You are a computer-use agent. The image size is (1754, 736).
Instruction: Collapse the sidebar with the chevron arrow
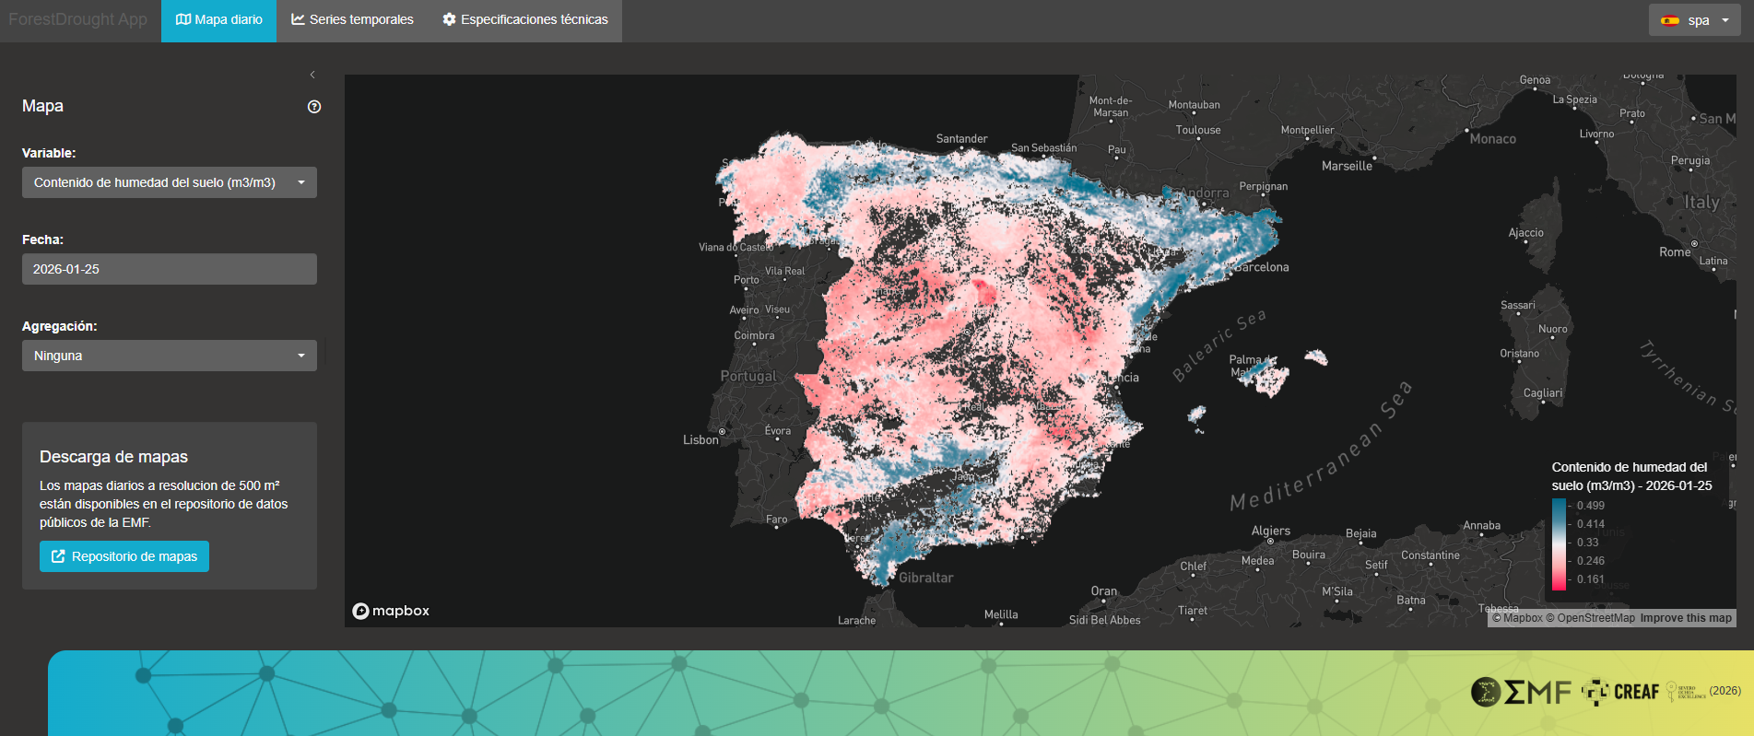coord(312,75)
